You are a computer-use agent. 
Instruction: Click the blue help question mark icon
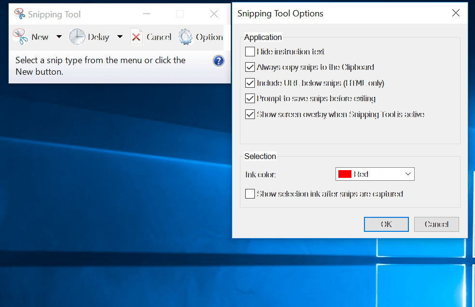point(218,61)
